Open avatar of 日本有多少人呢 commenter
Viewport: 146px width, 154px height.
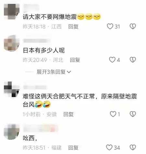[x=12, y=43]
